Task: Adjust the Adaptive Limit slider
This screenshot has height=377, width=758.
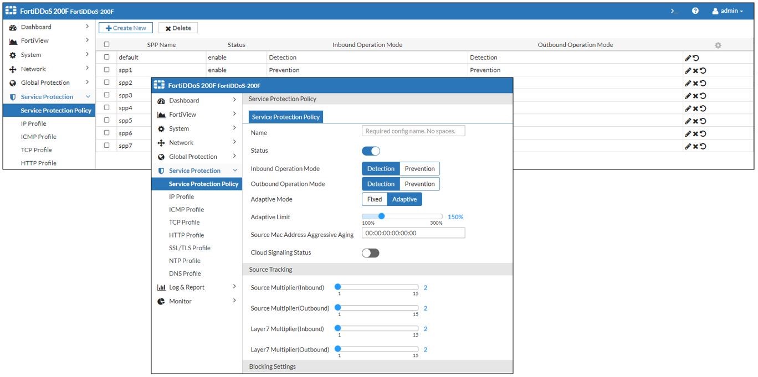Action: tap(382, 215)
